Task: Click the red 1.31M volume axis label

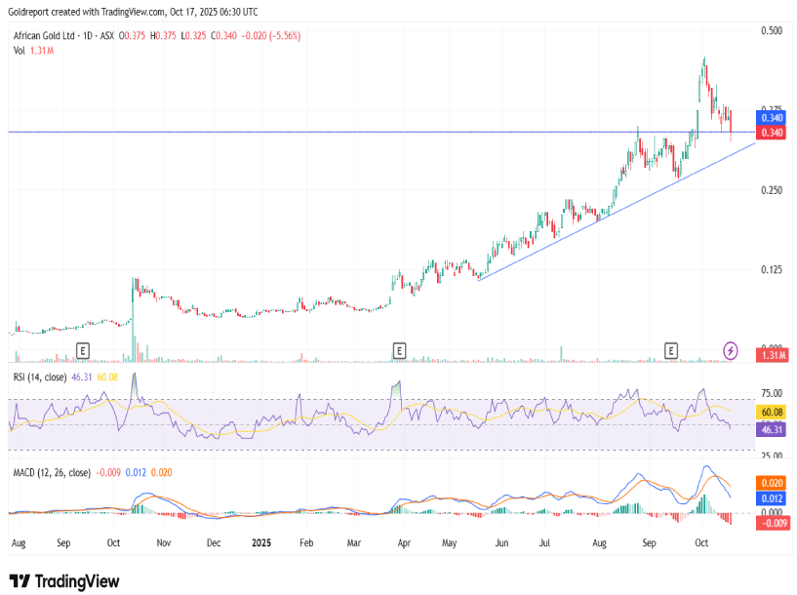Action: click(x=772, y=356)
